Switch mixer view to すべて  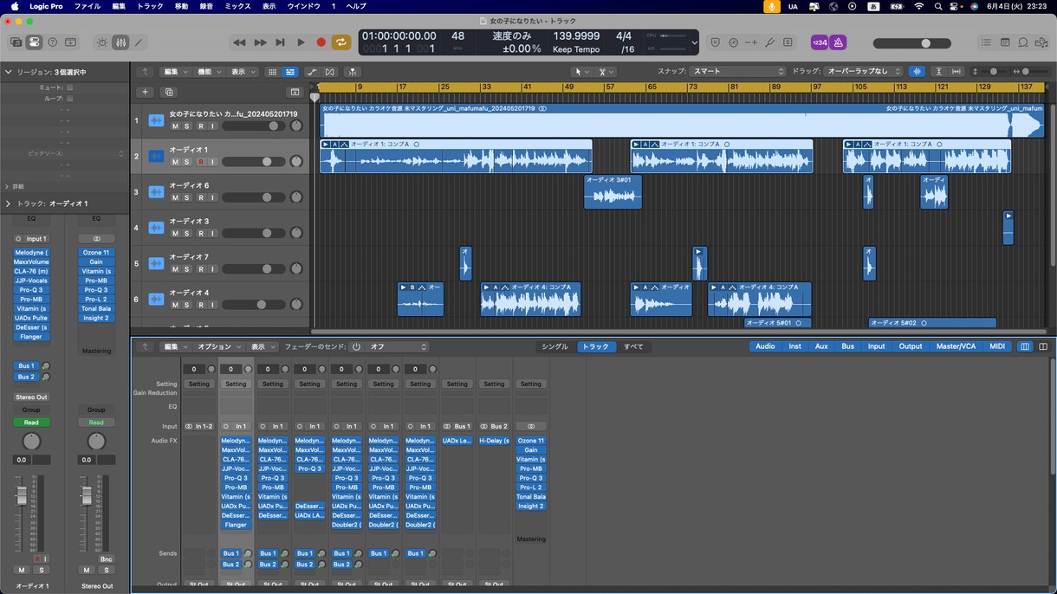pos(633,347)
